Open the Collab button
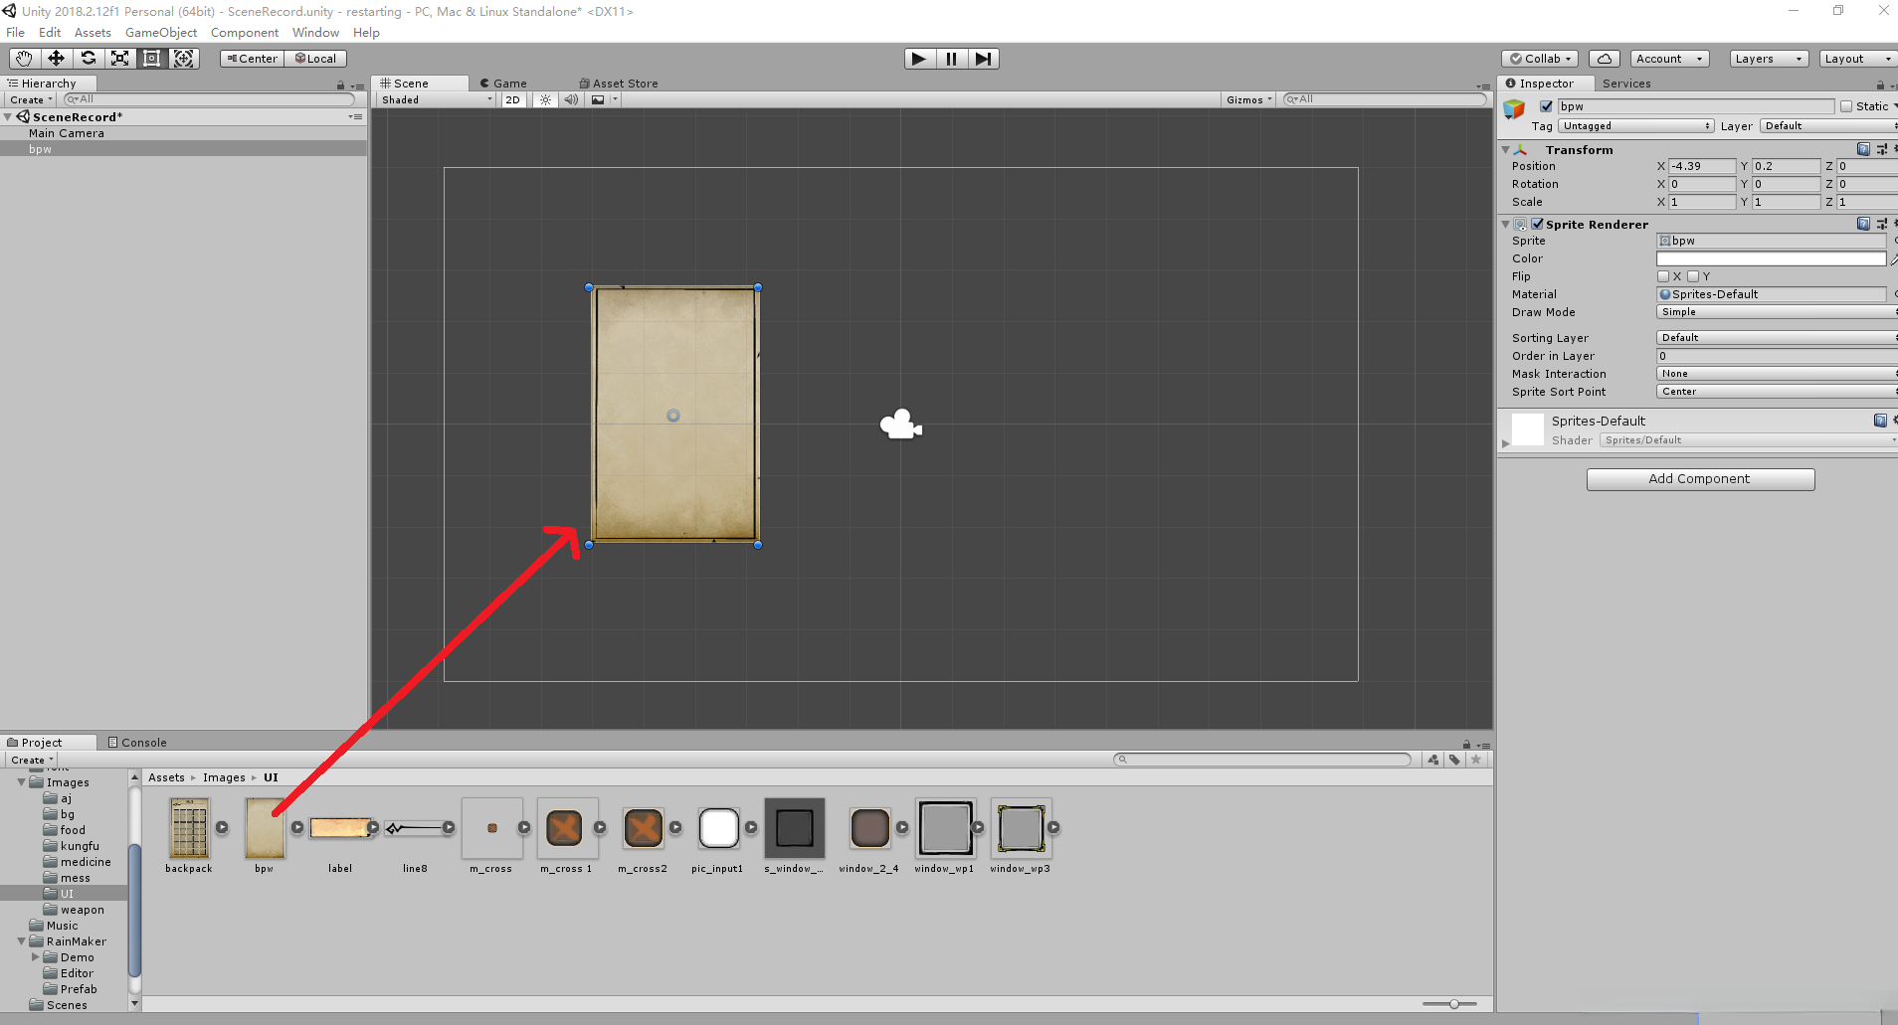 [1541, 59]
